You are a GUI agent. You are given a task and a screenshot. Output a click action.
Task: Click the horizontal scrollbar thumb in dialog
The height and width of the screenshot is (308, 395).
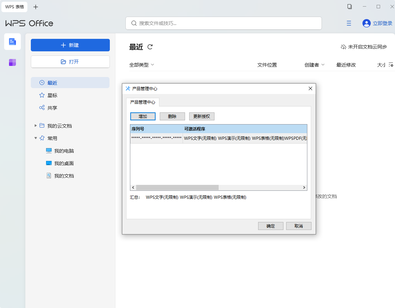point(177,187)
